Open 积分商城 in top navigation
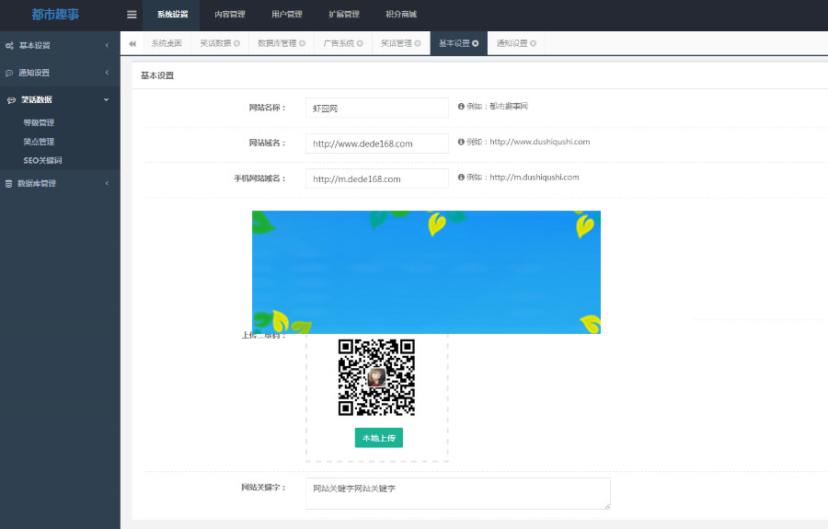 click(x=400, y=15)
